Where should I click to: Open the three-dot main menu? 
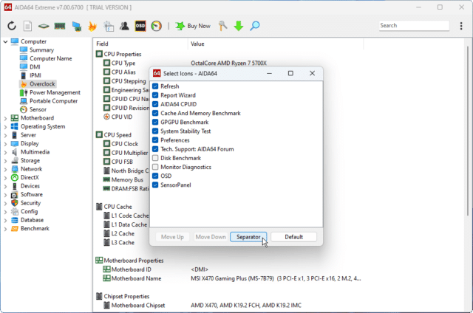coord(461,26)
